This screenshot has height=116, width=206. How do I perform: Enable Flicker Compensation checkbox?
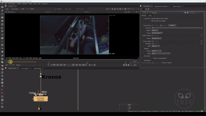(x=152, y=58)
